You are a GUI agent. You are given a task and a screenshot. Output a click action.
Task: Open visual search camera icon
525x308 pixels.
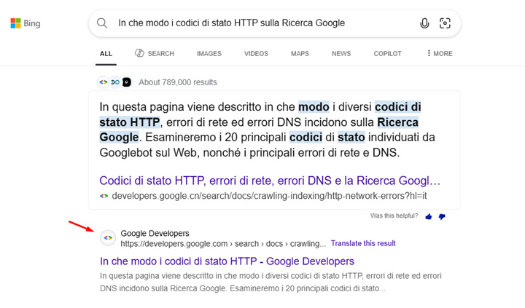click(x=445, y=23)
